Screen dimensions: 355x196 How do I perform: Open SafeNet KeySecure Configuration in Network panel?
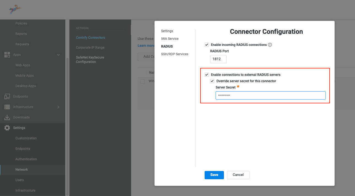[x=90, y=59]
